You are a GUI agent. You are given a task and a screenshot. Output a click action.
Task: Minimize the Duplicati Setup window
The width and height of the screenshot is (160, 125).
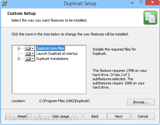coord(132,3)
